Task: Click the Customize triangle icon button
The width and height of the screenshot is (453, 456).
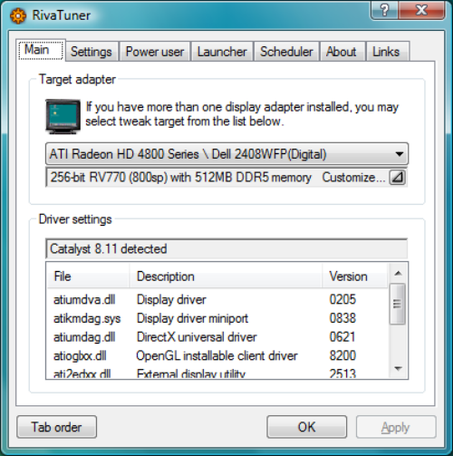Action: coord(398,177)
